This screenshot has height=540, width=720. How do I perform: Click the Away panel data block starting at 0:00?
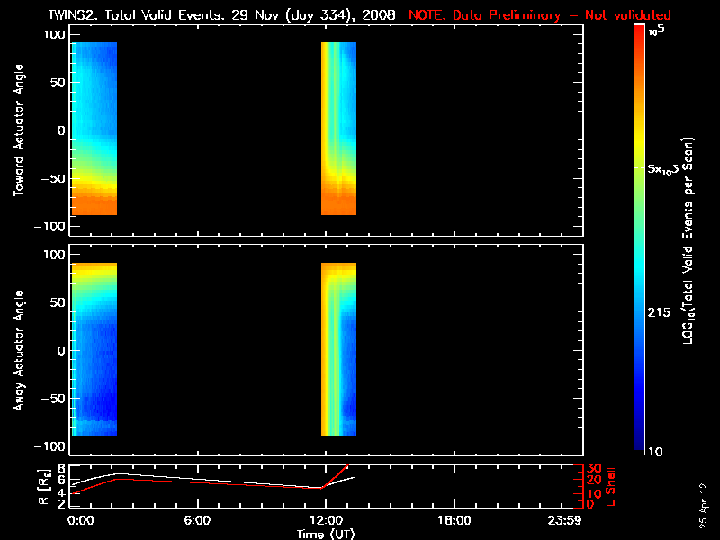pos(94,351)
